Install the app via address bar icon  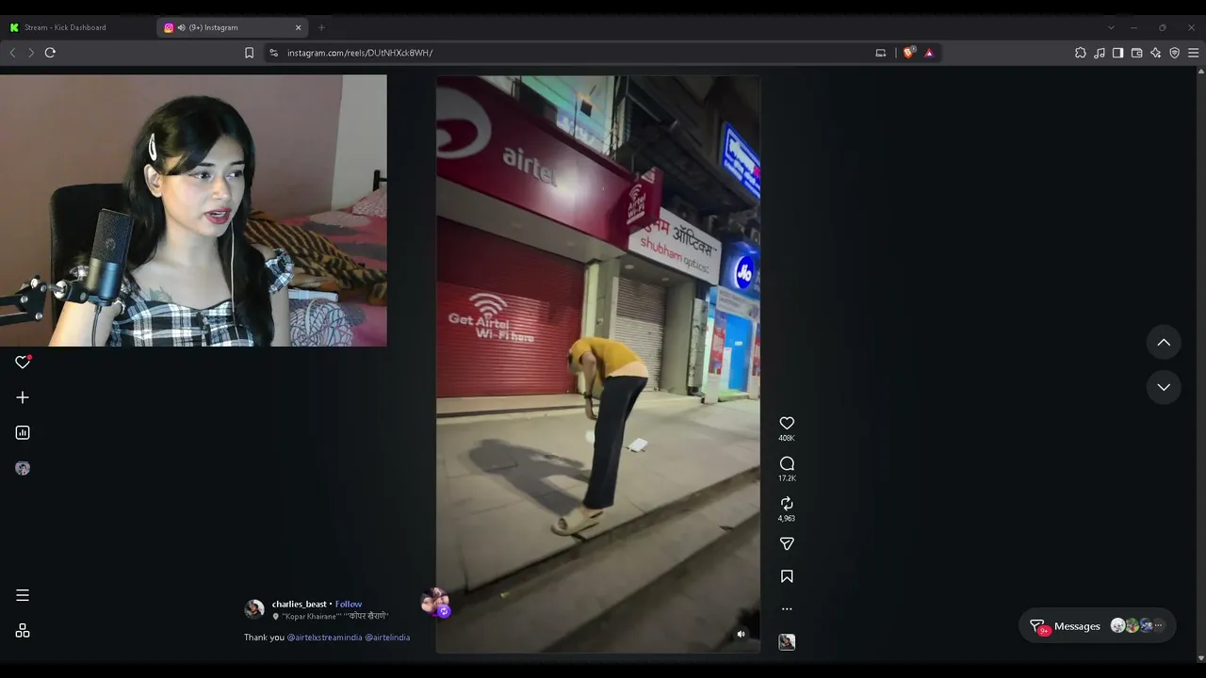tap(881, 53)
